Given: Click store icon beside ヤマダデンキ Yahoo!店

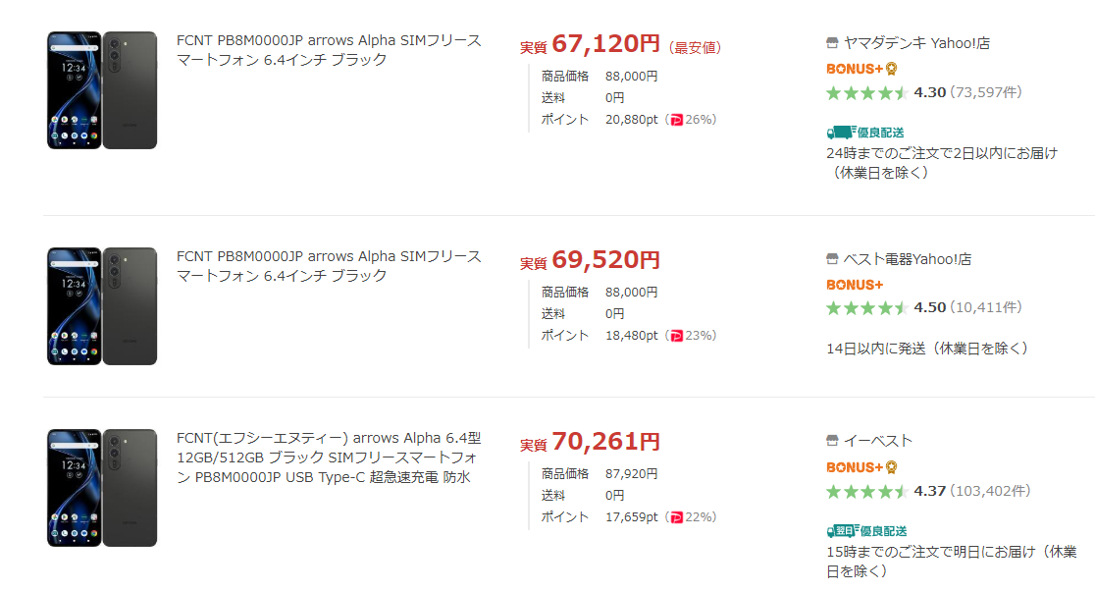Looking at the screenshot, I should (x=832, y=43).
